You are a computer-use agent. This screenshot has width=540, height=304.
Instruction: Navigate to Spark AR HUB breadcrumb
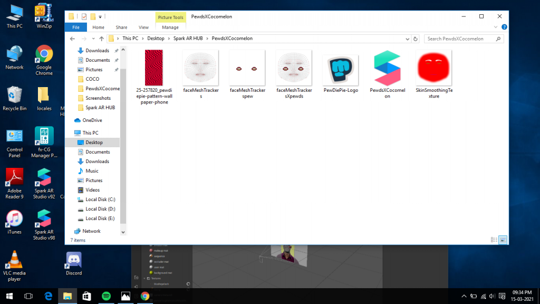[188, 39]
